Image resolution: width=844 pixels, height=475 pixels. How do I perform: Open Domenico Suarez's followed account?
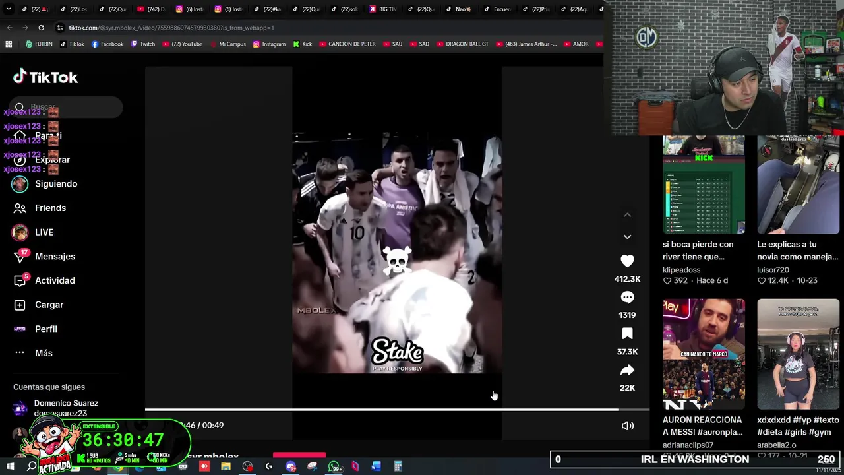[57, 408]
